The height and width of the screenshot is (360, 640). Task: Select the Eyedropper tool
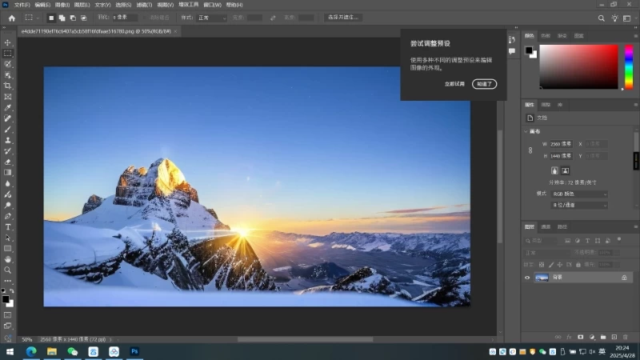click(8, 108)
